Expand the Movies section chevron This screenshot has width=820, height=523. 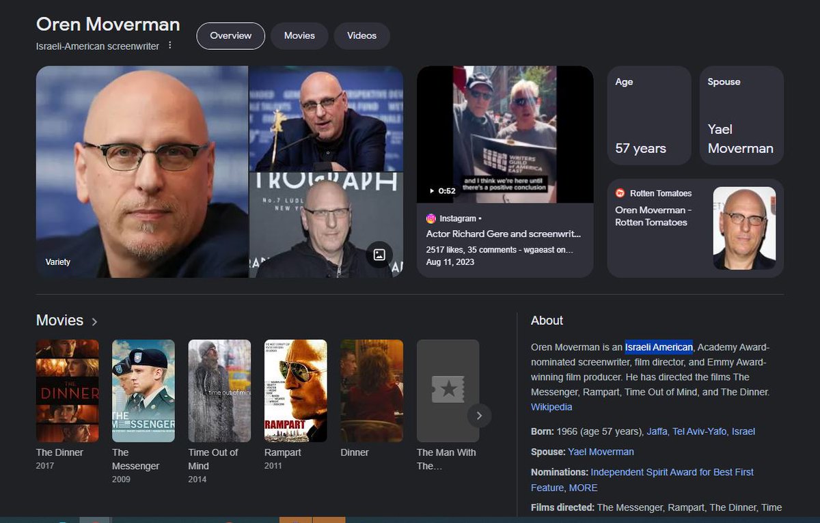[94, 322]
